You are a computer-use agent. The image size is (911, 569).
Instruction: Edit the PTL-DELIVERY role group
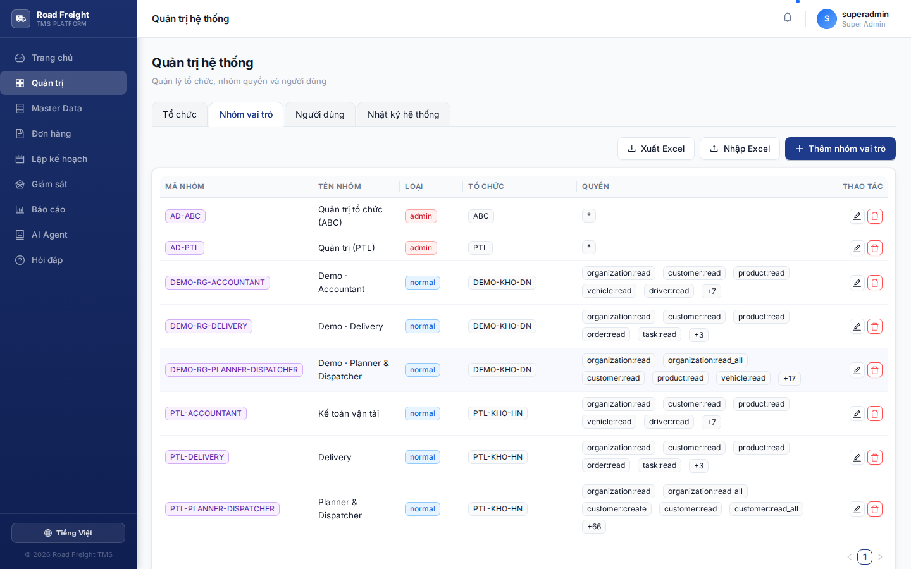coord(857,457)
